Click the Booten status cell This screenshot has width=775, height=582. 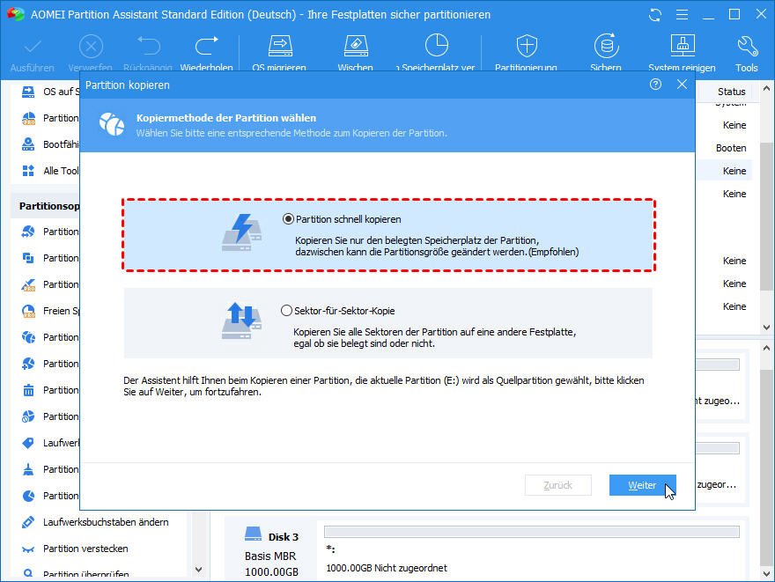[731, 148]
